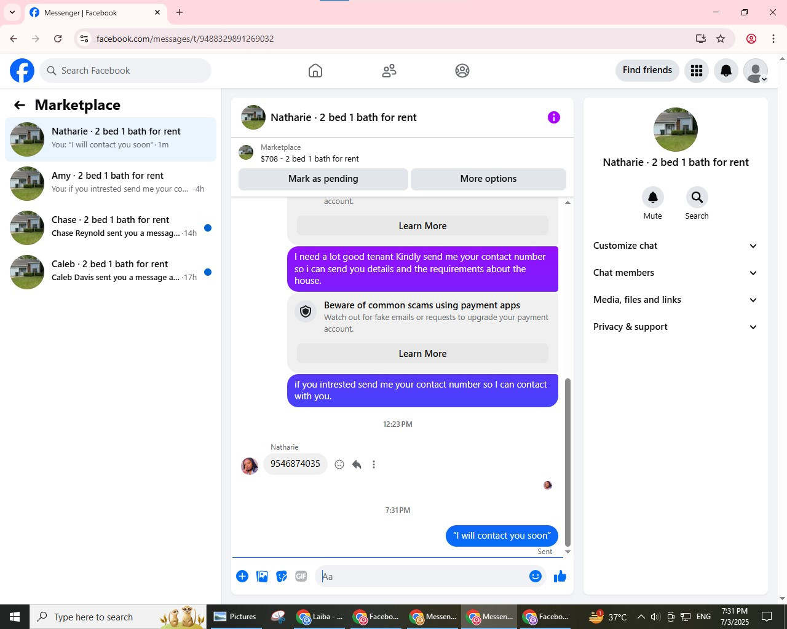The width and height of the screenshot is (787, 629).
Task: Show hidden tray icons chevron
Action: [x=641, y=617]
